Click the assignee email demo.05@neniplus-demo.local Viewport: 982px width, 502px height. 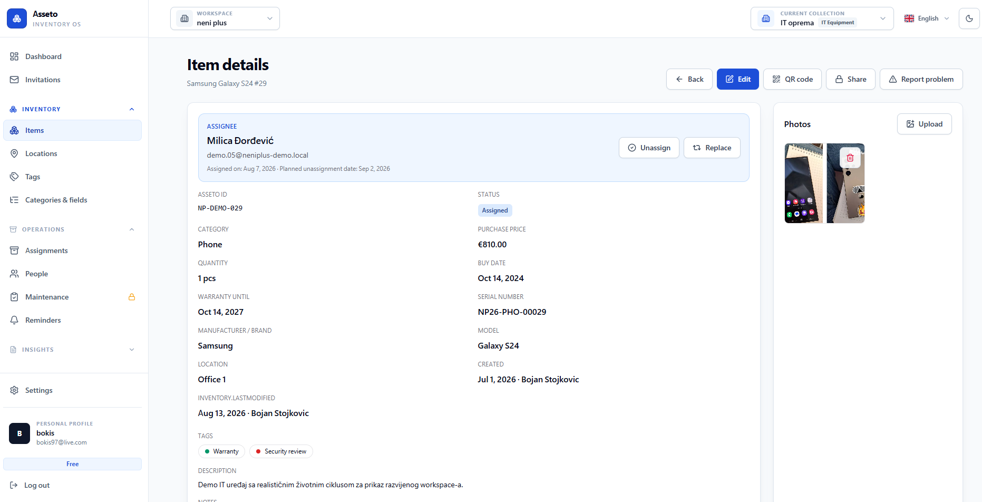pyautogui.click(x=257, y=155)
